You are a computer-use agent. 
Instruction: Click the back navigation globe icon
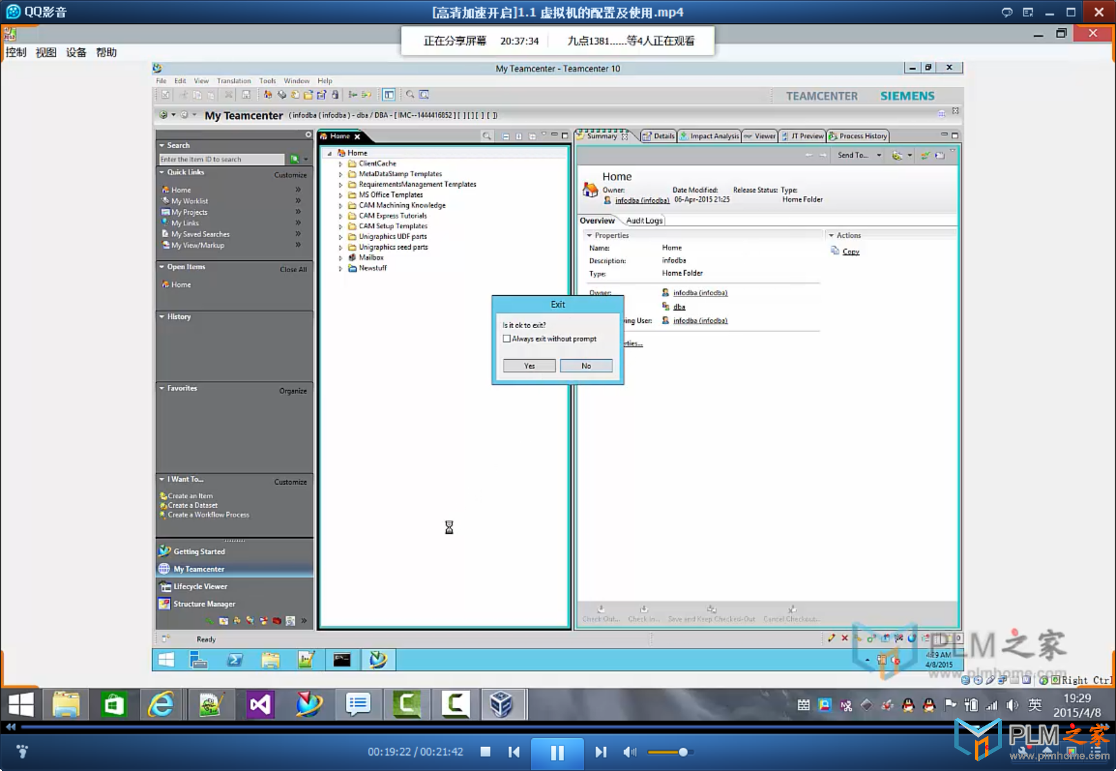(x=163, y=115)
